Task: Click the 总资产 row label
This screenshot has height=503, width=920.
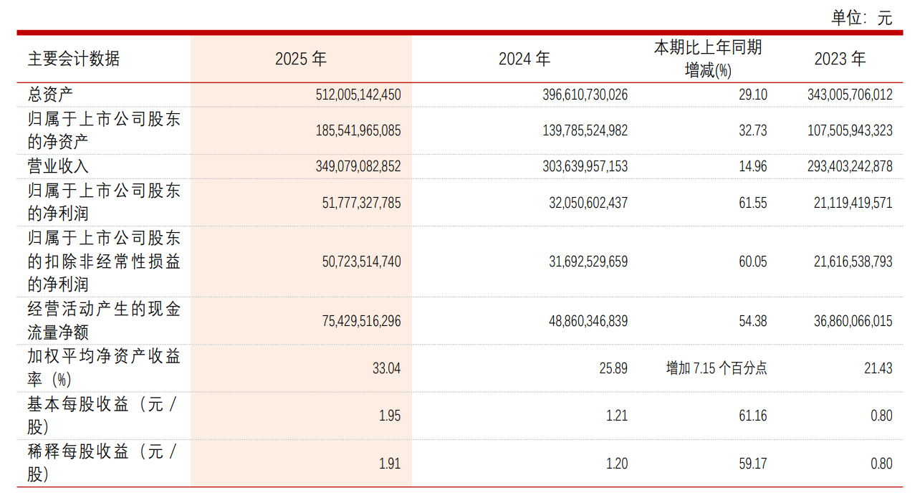Action: point(50,95)
